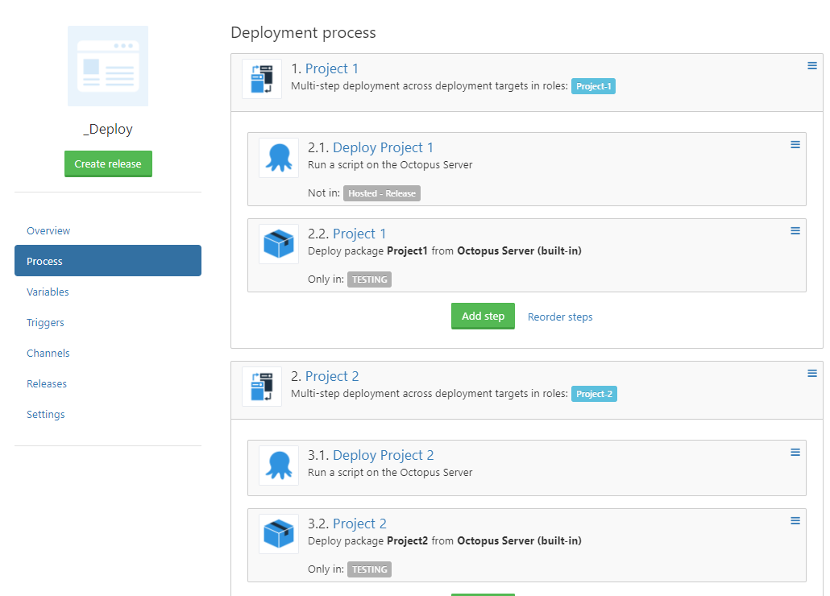Select the package icon on step 2.2
Image resolution: width=830 pixels, height=596 pixels.
pyautogui.click(x=278, y=244)
